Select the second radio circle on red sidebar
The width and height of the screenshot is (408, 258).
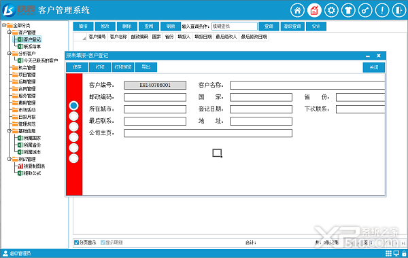click(74, 116)
